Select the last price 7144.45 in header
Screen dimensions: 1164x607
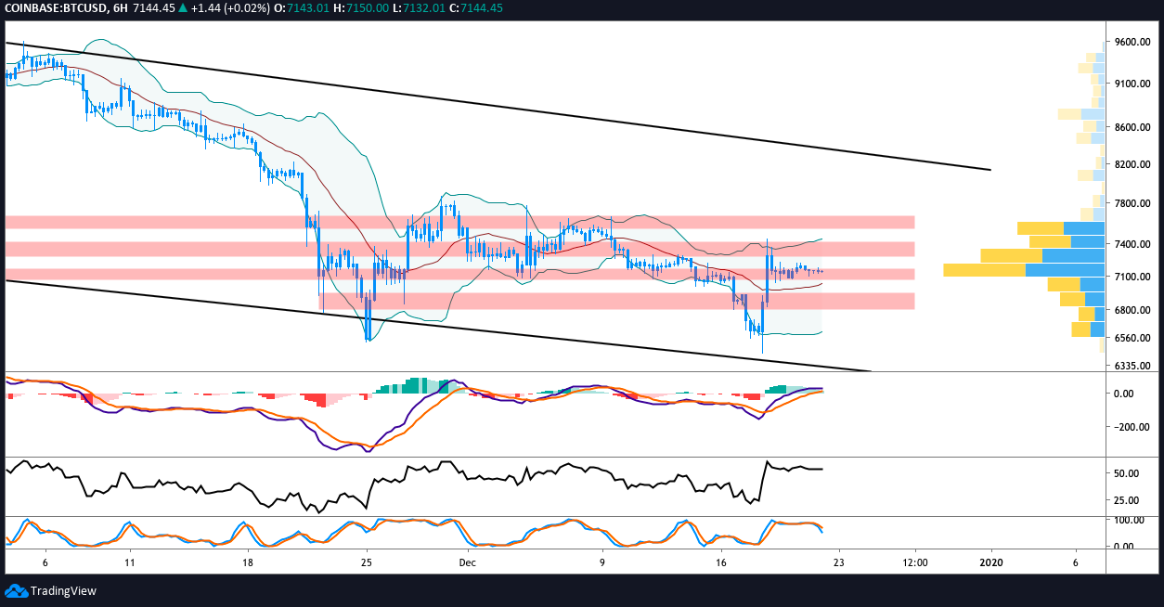coord(154,8)
